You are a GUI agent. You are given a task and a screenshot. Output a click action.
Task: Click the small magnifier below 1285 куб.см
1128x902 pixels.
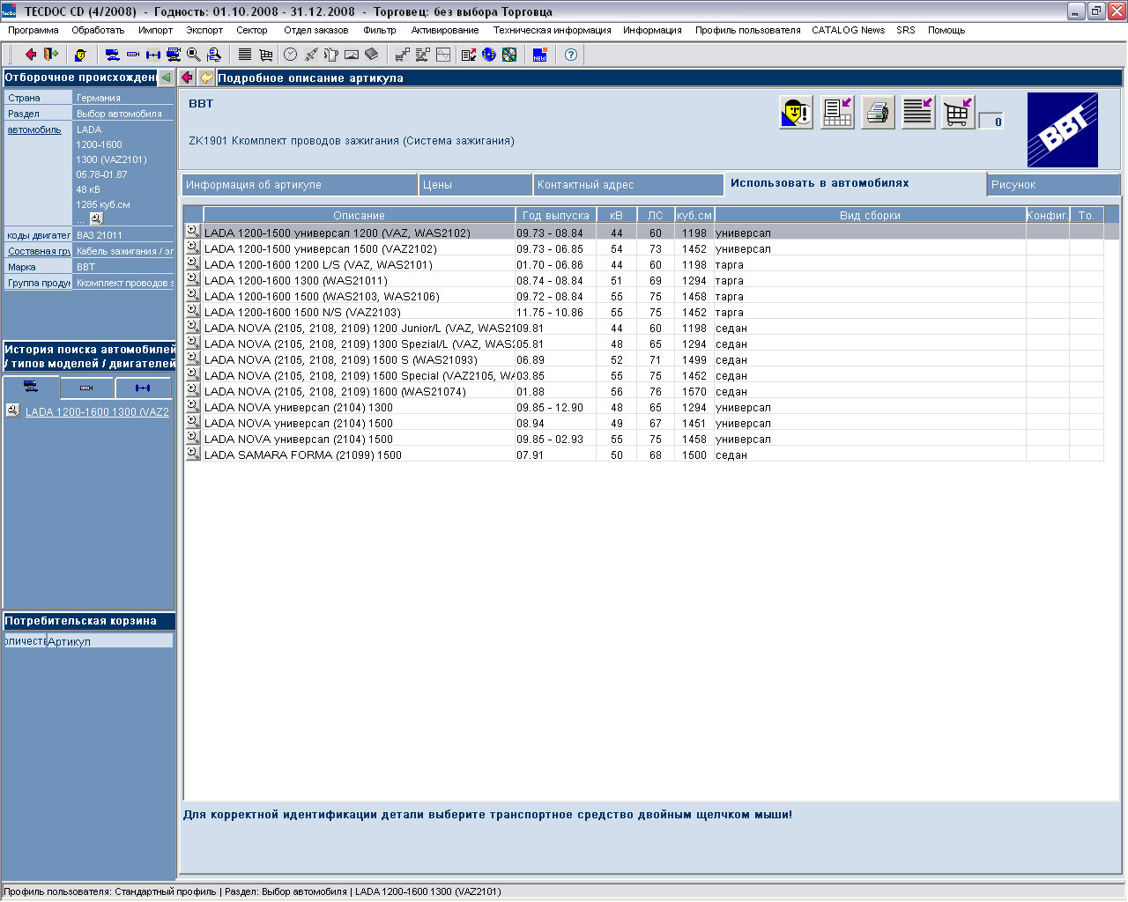pyautogui.click(x=96, y=218)
